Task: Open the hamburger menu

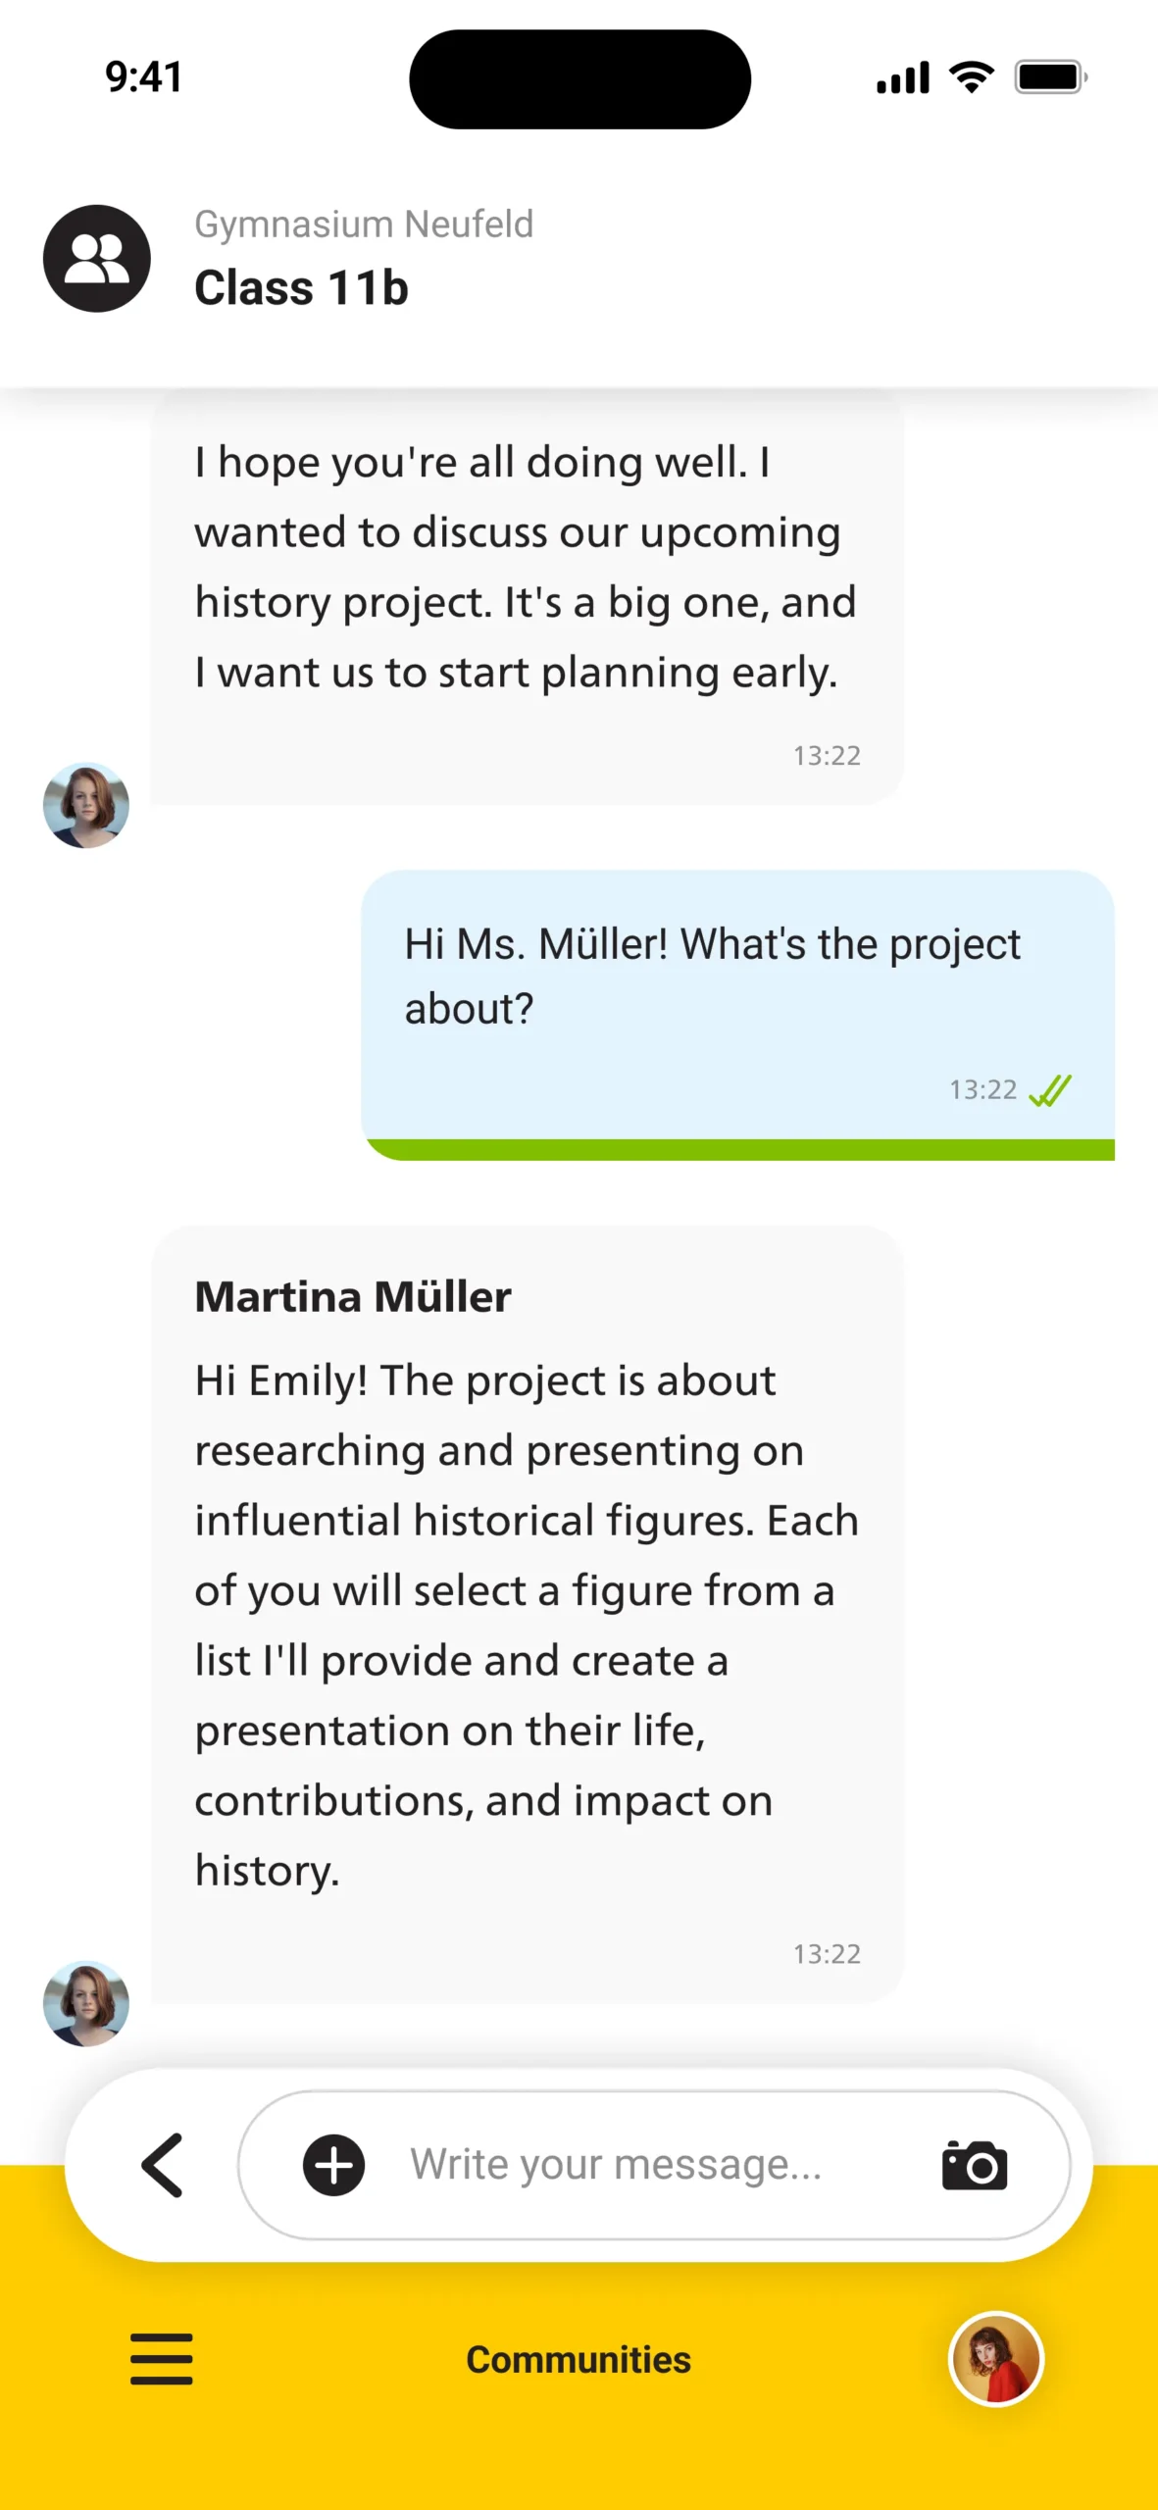Action: click(x=162, y=2358)
